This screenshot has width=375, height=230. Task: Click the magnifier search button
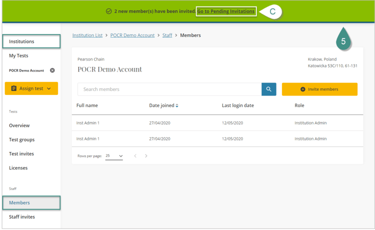tap(268, 89)
